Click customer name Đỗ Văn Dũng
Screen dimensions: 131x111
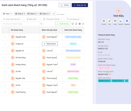[21, 58]
